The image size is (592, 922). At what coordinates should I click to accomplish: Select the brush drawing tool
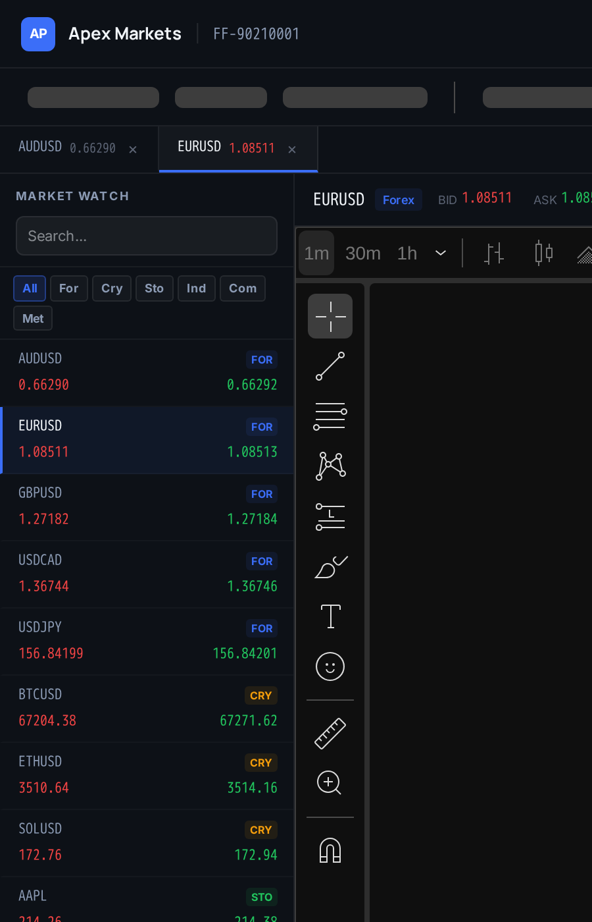pyautogui.click(x=330, y=566)
